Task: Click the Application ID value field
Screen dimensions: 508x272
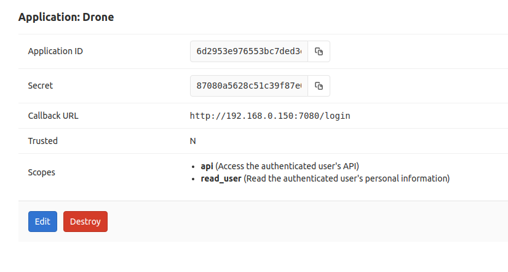Action: 249,52
